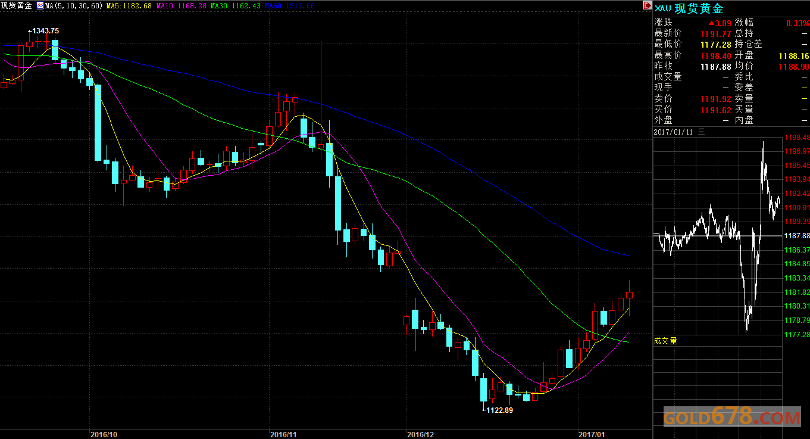
Task: Click the 卖价 value 1191.92
Action: 716,99
